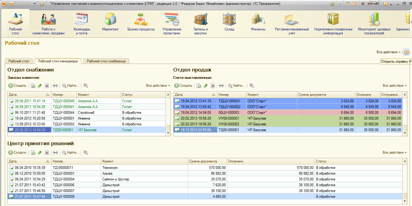Click Создать in Центр принятия решений
The width and height of the screenshot is (412, 206).
(17, 152)
